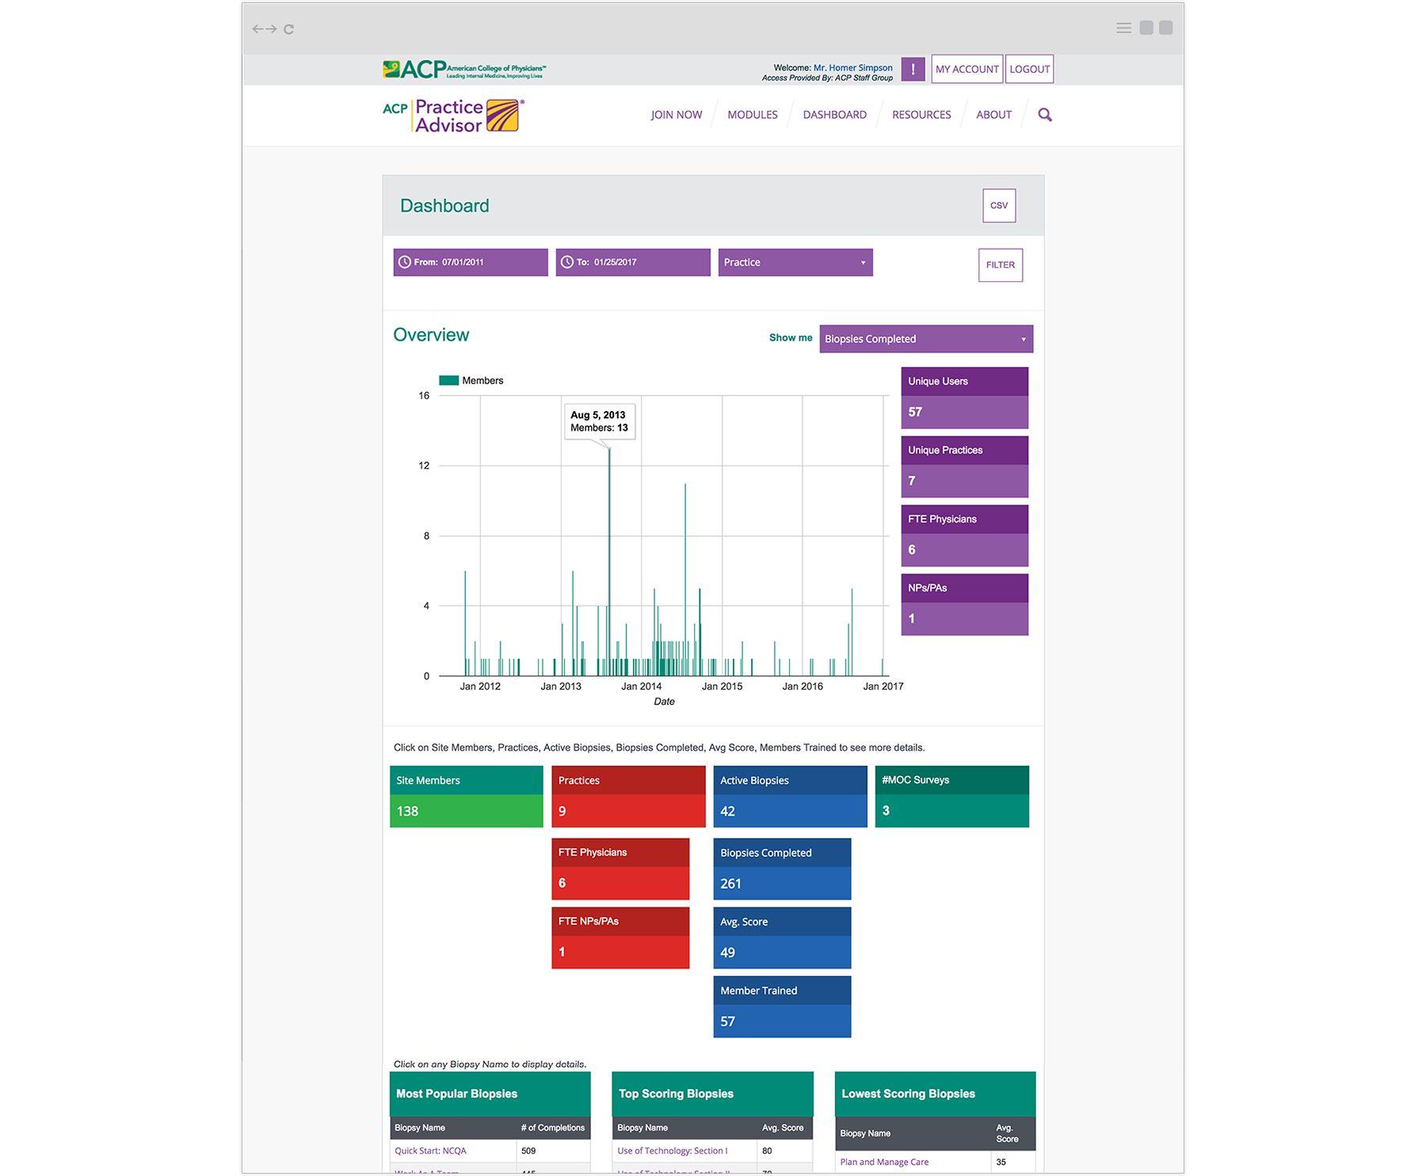Image resolution: width=1426 pixels, height=1176 pixels.
Task: Click the browser reload icon
Action: click(x=289, y=29)
